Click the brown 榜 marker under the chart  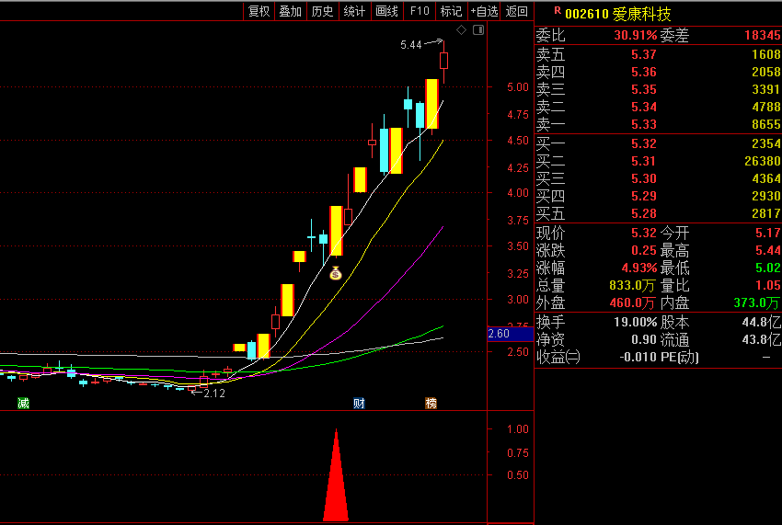click(x=431, y=403)
